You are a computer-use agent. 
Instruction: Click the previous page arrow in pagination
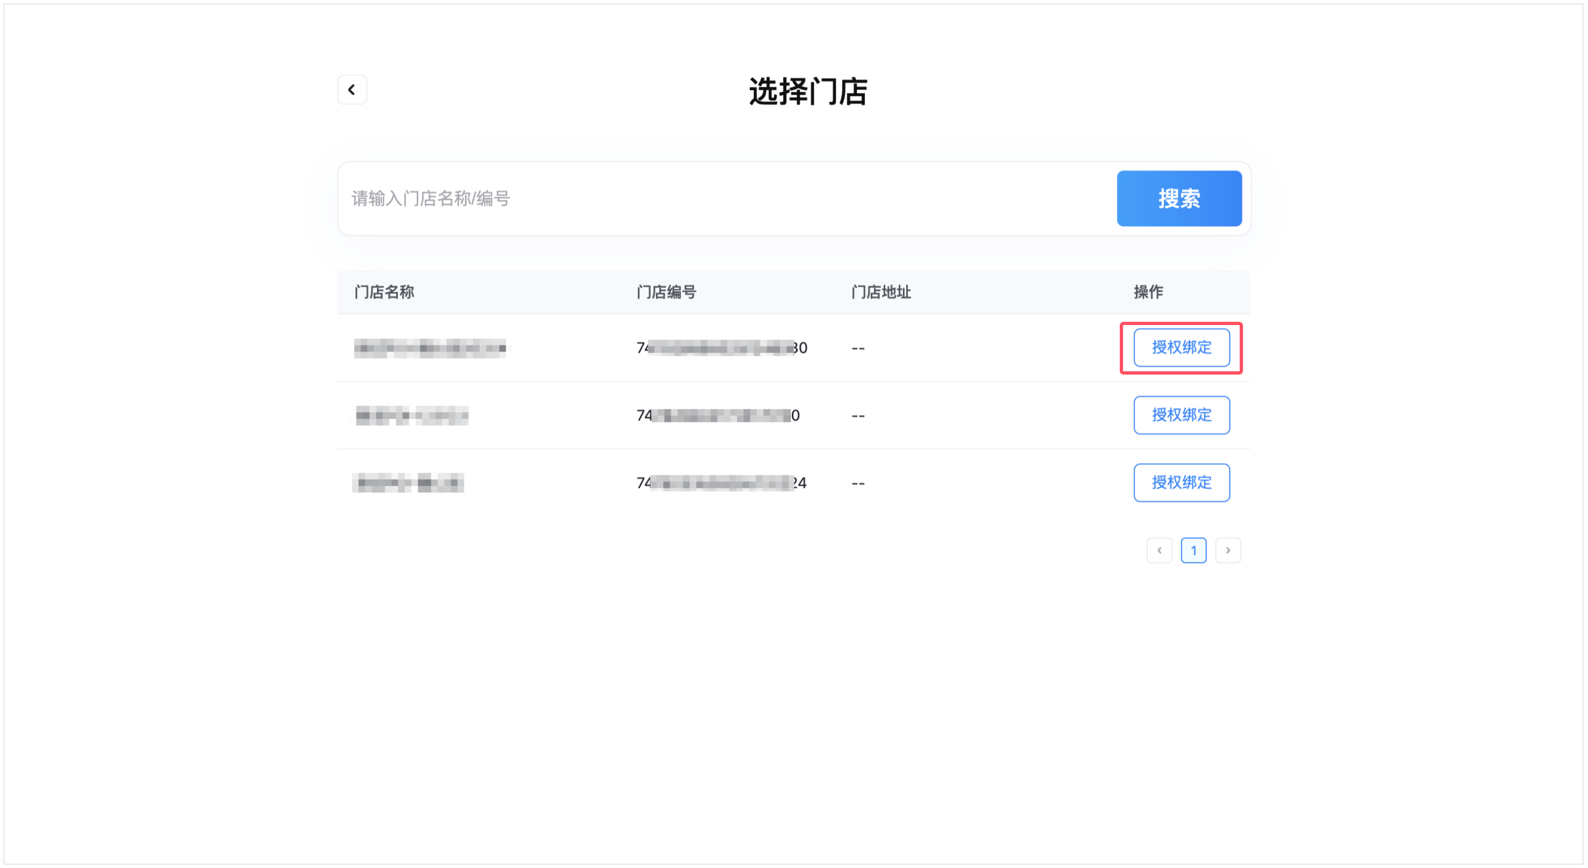click(x=1159, y=550)
